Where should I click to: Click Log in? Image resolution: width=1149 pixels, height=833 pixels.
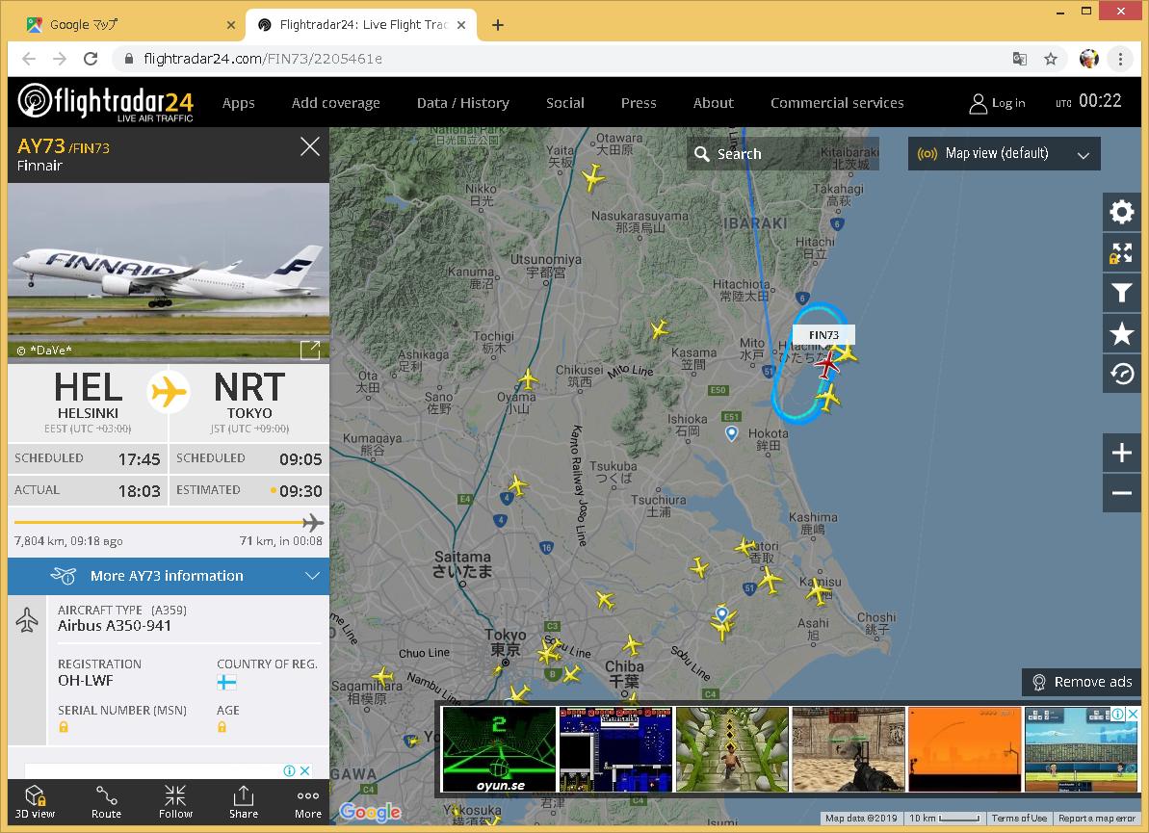click(998, 103)
